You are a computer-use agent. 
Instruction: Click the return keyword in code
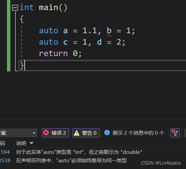pyautogui.click(x=53, y=53)
